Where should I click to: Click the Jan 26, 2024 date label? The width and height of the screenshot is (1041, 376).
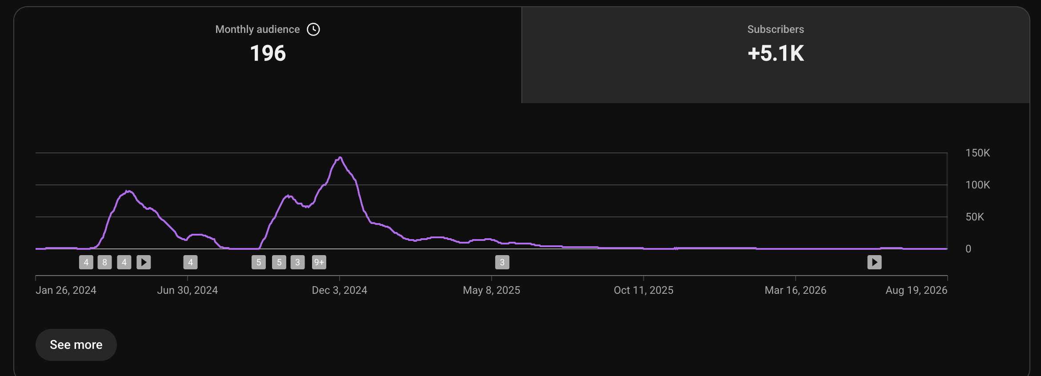coord(66,290)
